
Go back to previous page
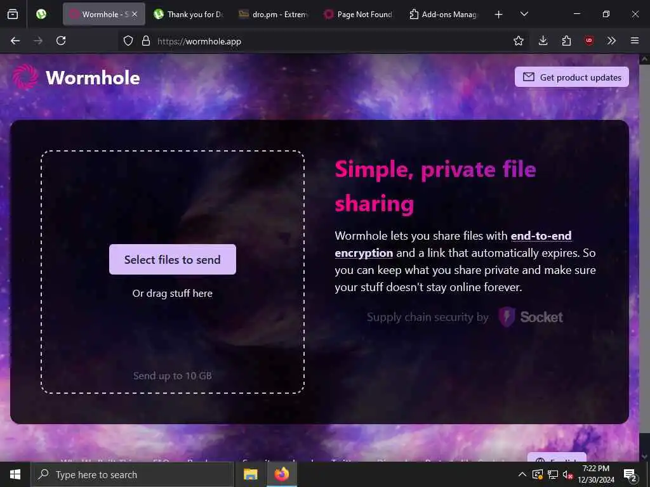pyautogui.click(x=15, y=41)
